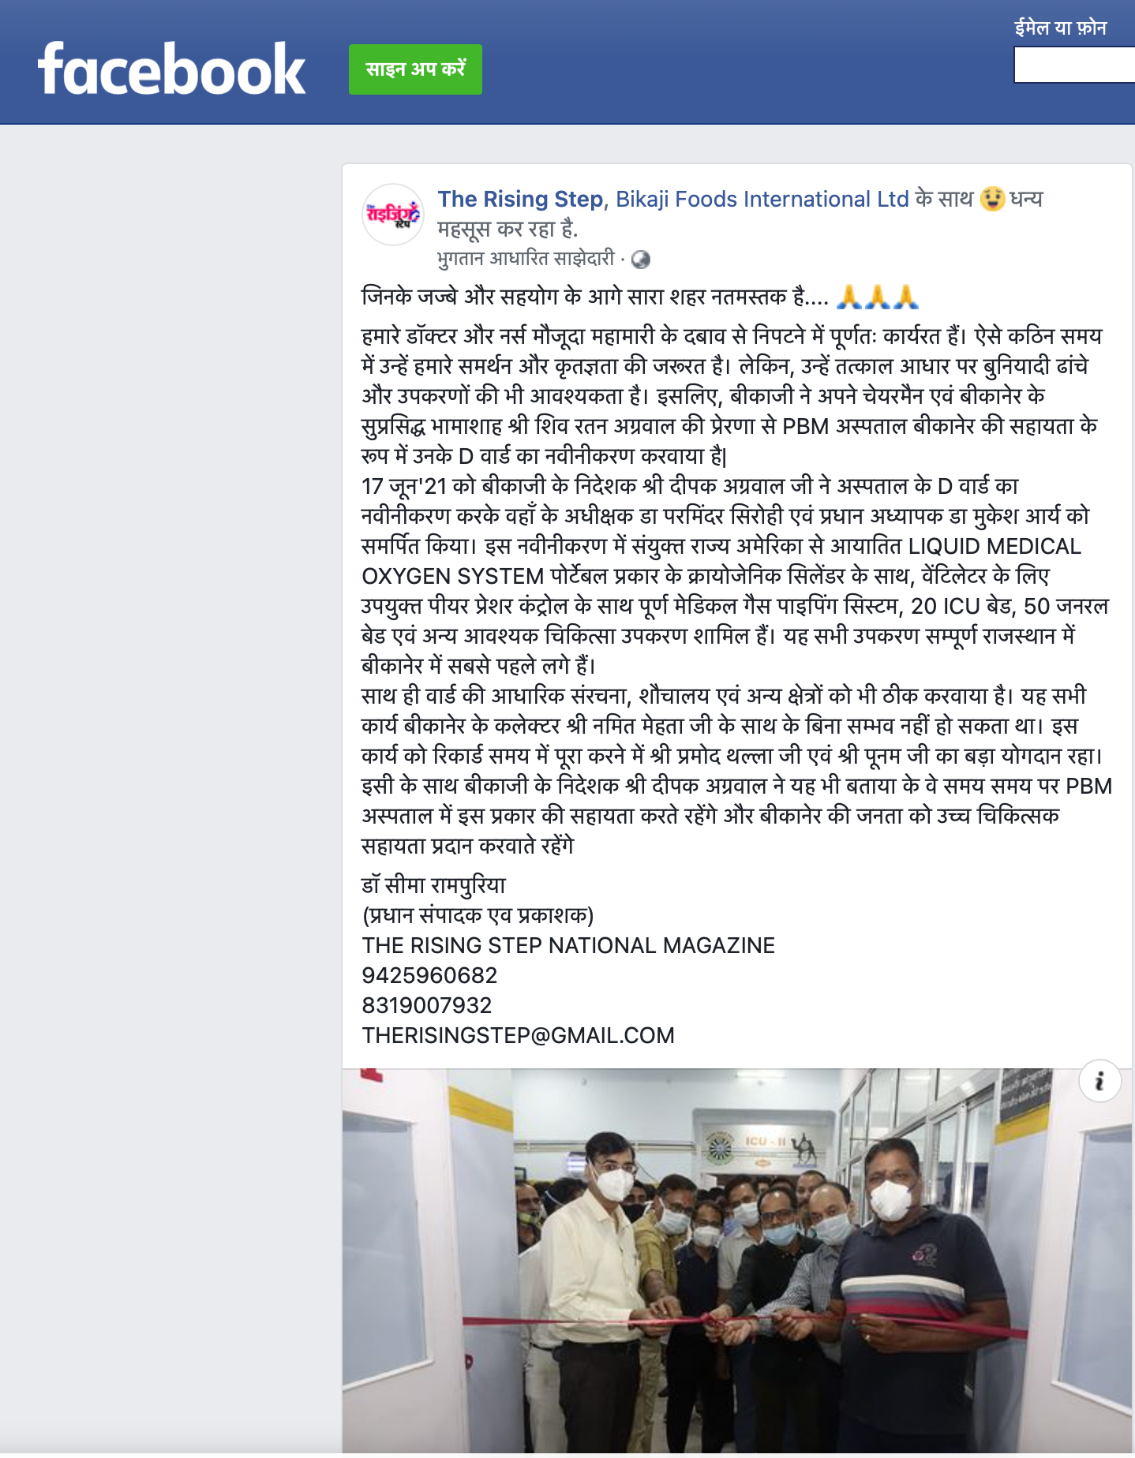Click the green sign up button
This screenshot has width=1135, height=1458.
tap(415, 69)
